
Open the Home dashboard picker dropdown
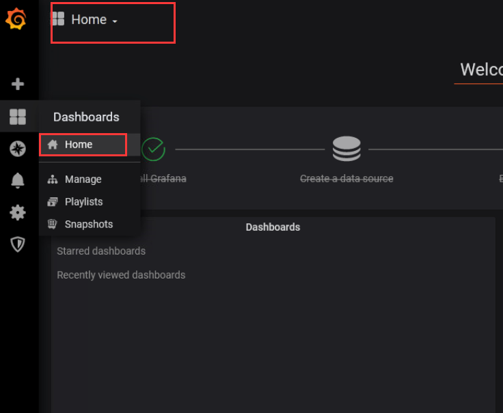pyautogui.click(x=94, y=20)
